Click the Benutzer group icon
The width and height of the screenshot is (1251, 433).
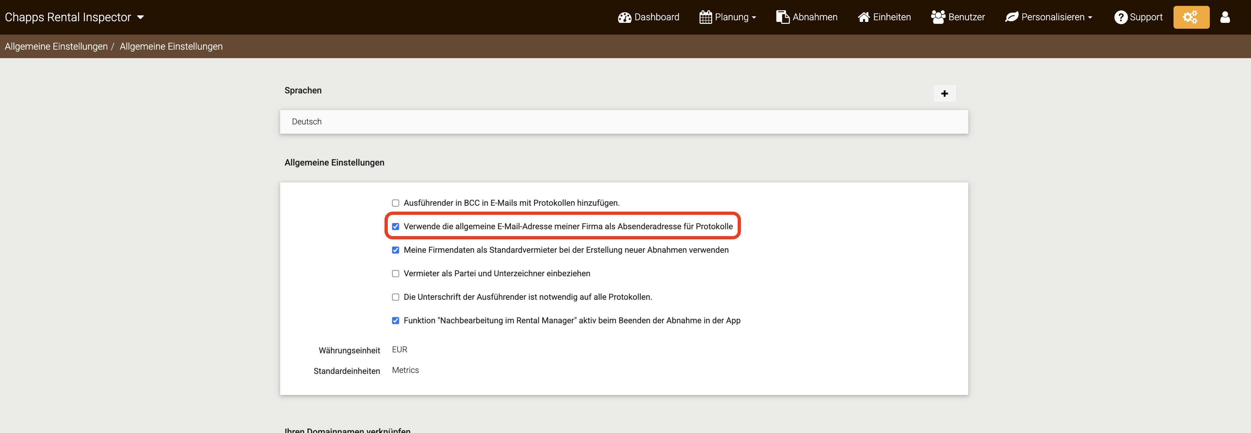938,17
